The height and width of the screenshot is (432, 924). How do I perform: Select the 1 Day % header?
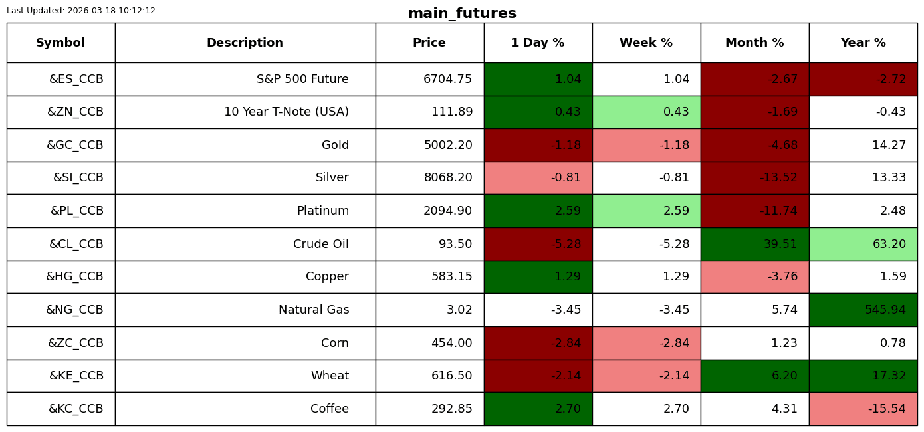pyautogui.click(x=538, y=43)
